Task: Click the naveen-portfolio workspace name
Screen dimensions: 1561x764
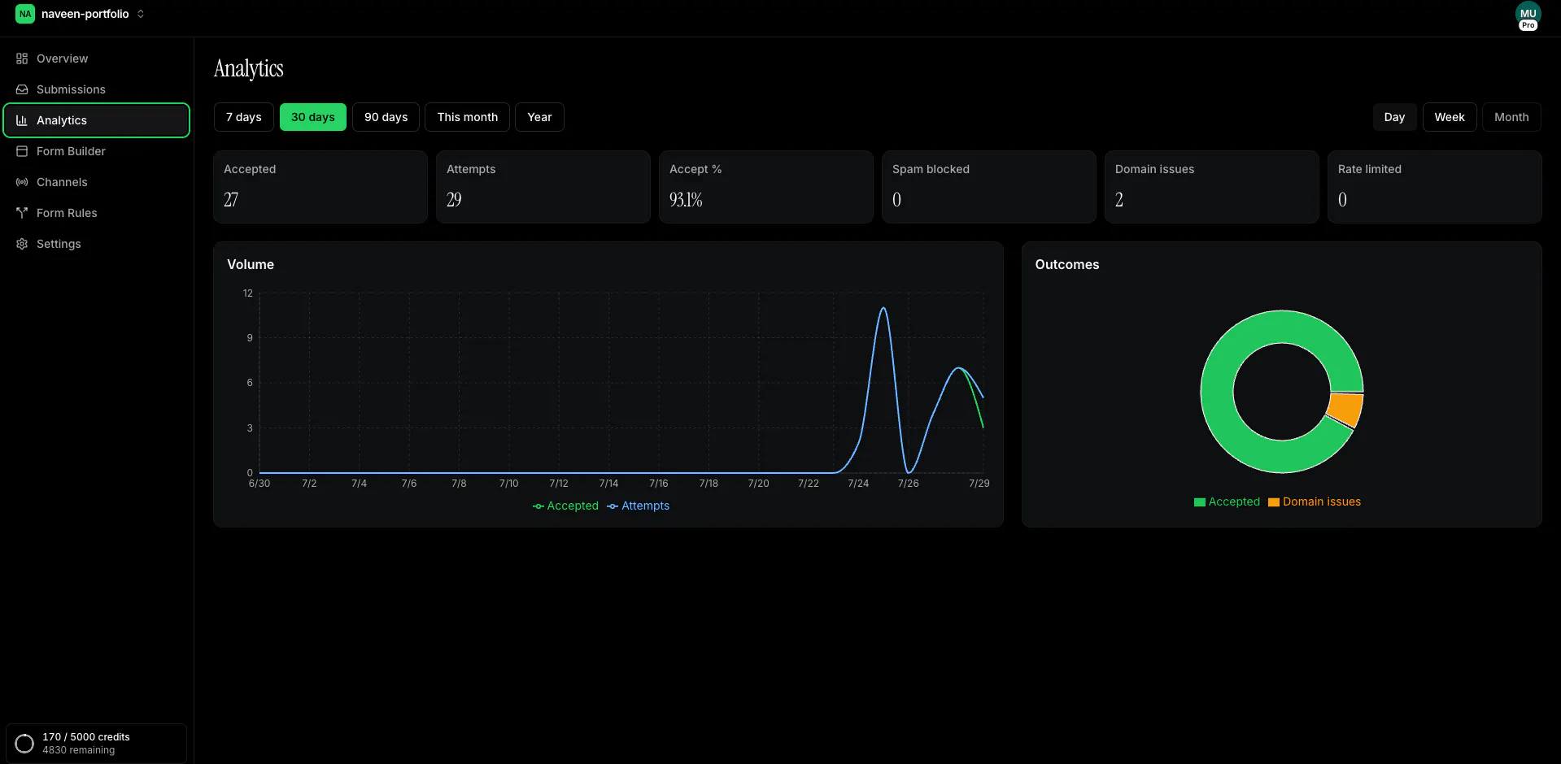Action: coord(85,14)
